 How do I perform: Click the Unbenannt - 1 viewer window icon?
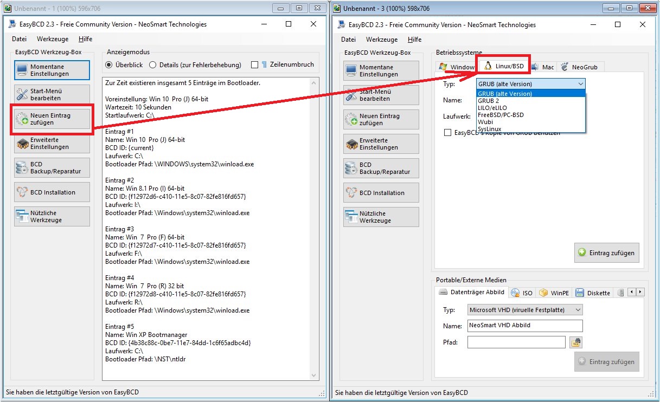coord(8,8)
